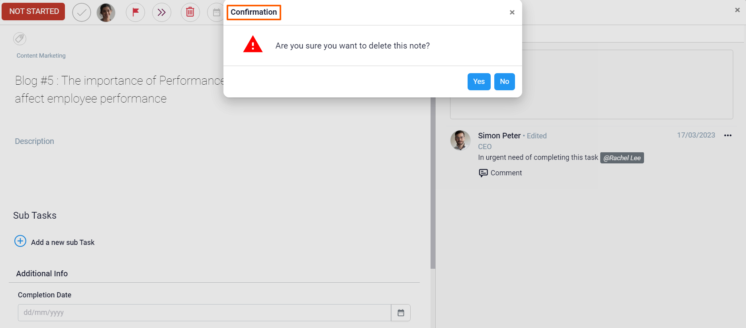Click the mark-complete checkmark circle icon
This screenshot has height=328, width=746.
82,13
